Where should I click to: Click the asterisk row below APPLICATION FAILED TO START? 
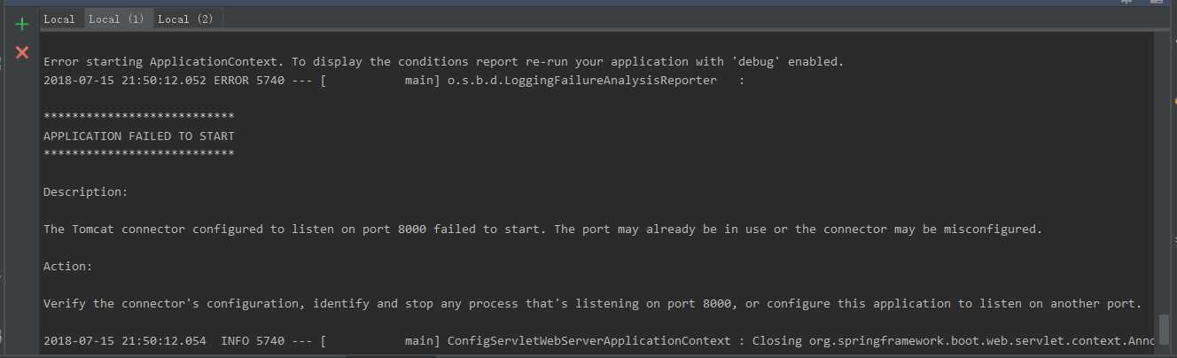click(x=139, y=154)
